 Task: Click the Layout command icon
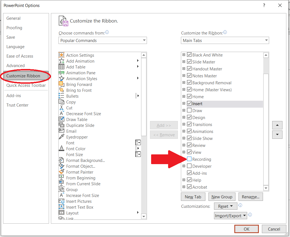[62, 213]
